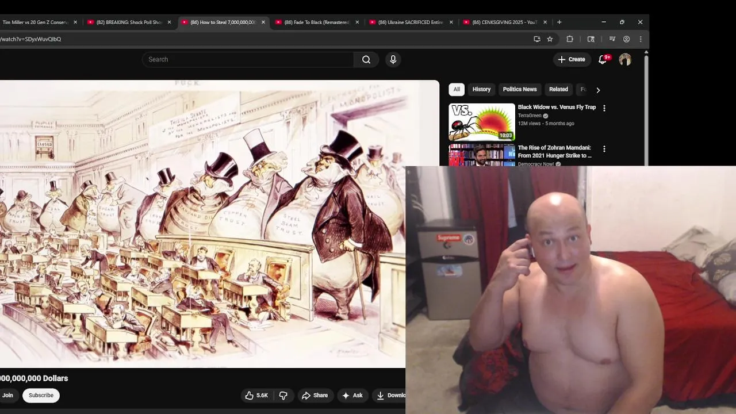Close the 'CENKSGIVING 2025' tab
The image size is (736, 414).
click(545, 22)
